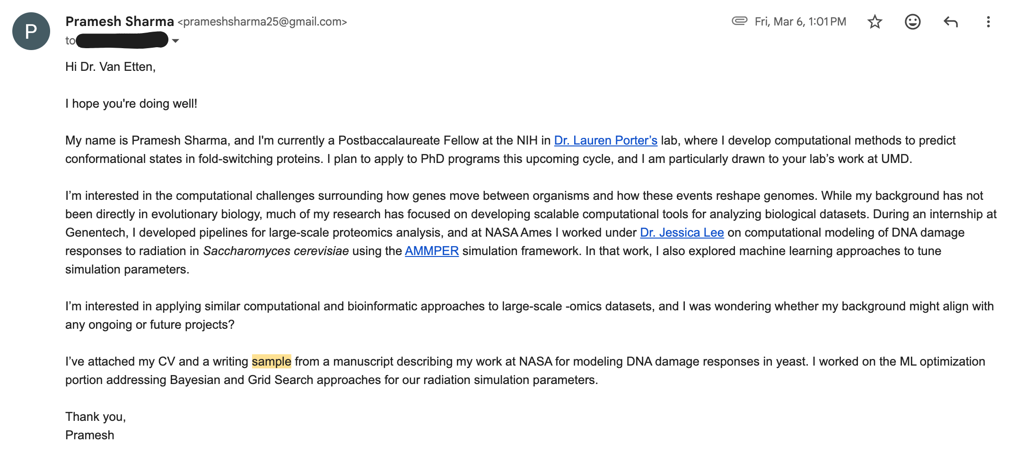The image size is (1014, 461).
Task: Star this email from Pramesh Sharma
Action: coord(874,22)
